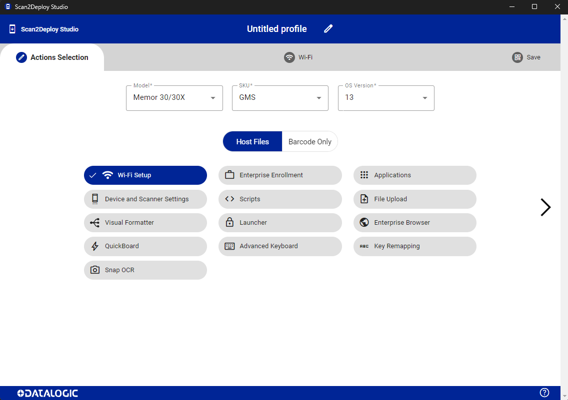This screenshot has width=568, height=400.
Task: Switch to Barcode Only mode
Action: tap(309, 142)
